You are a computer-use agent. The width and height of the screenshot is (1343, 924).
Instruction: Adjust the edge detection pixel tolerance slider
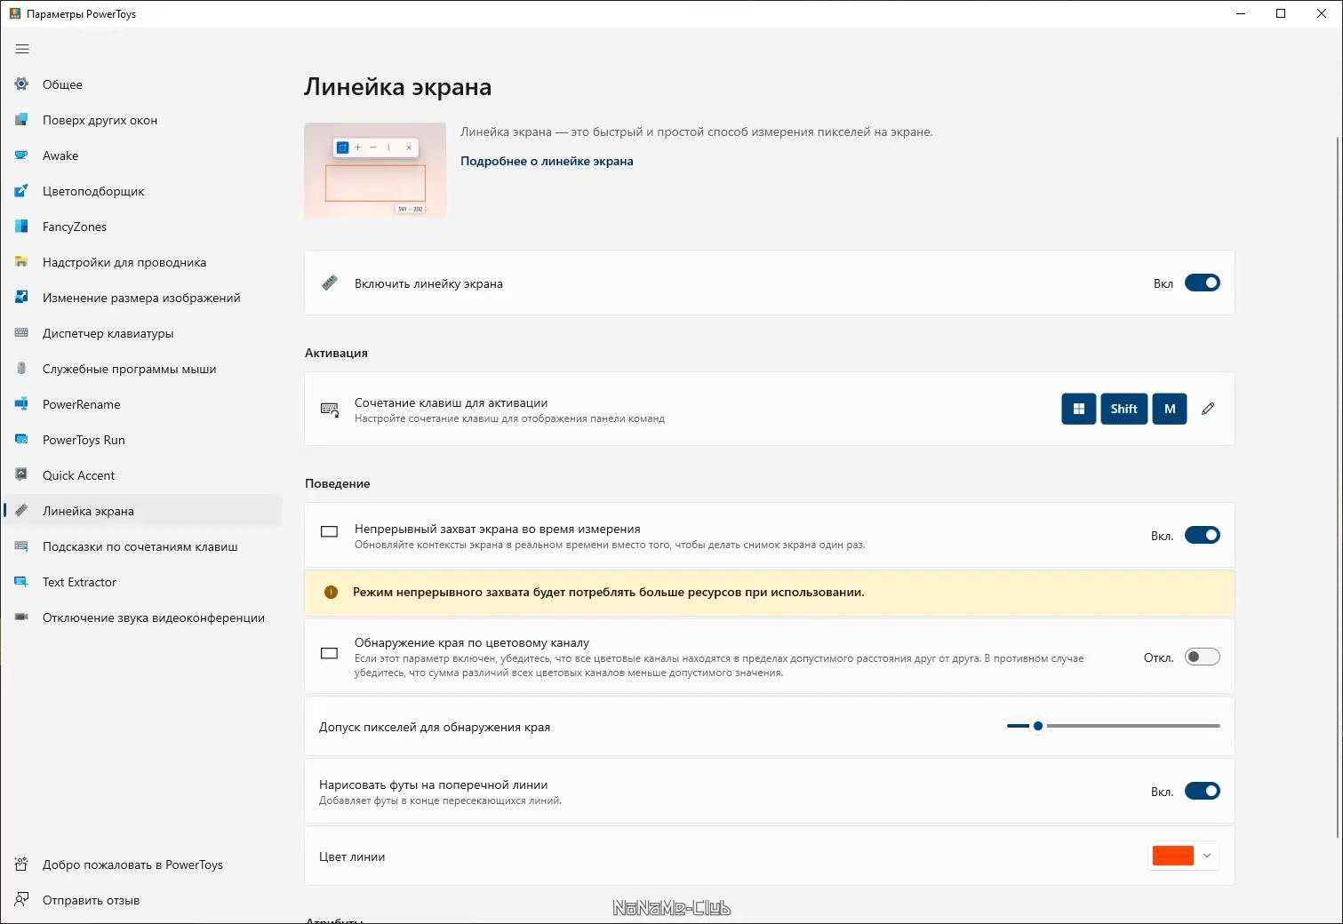(1038, 726)
